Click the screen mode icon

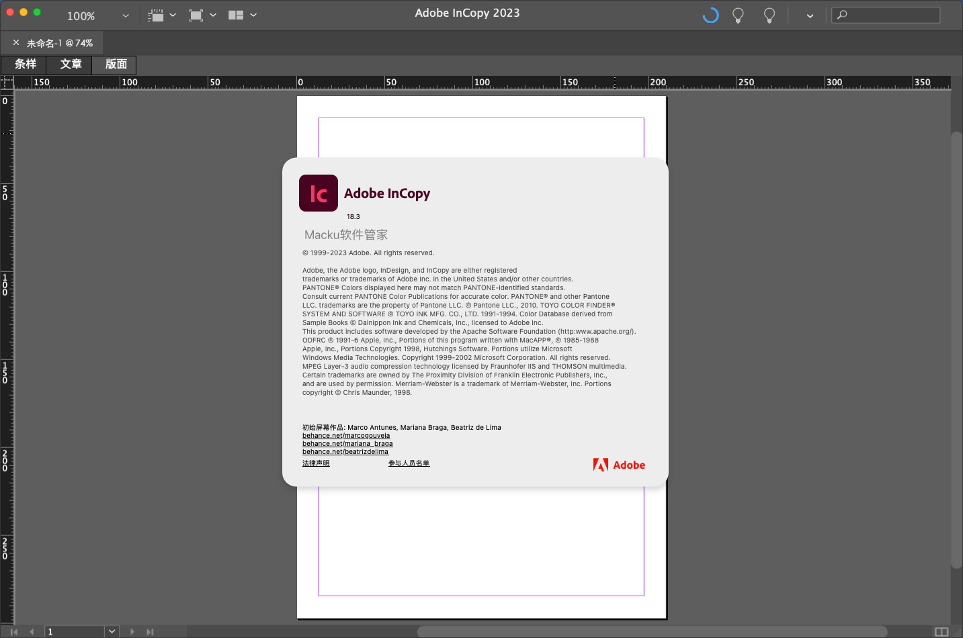[196, 15]
